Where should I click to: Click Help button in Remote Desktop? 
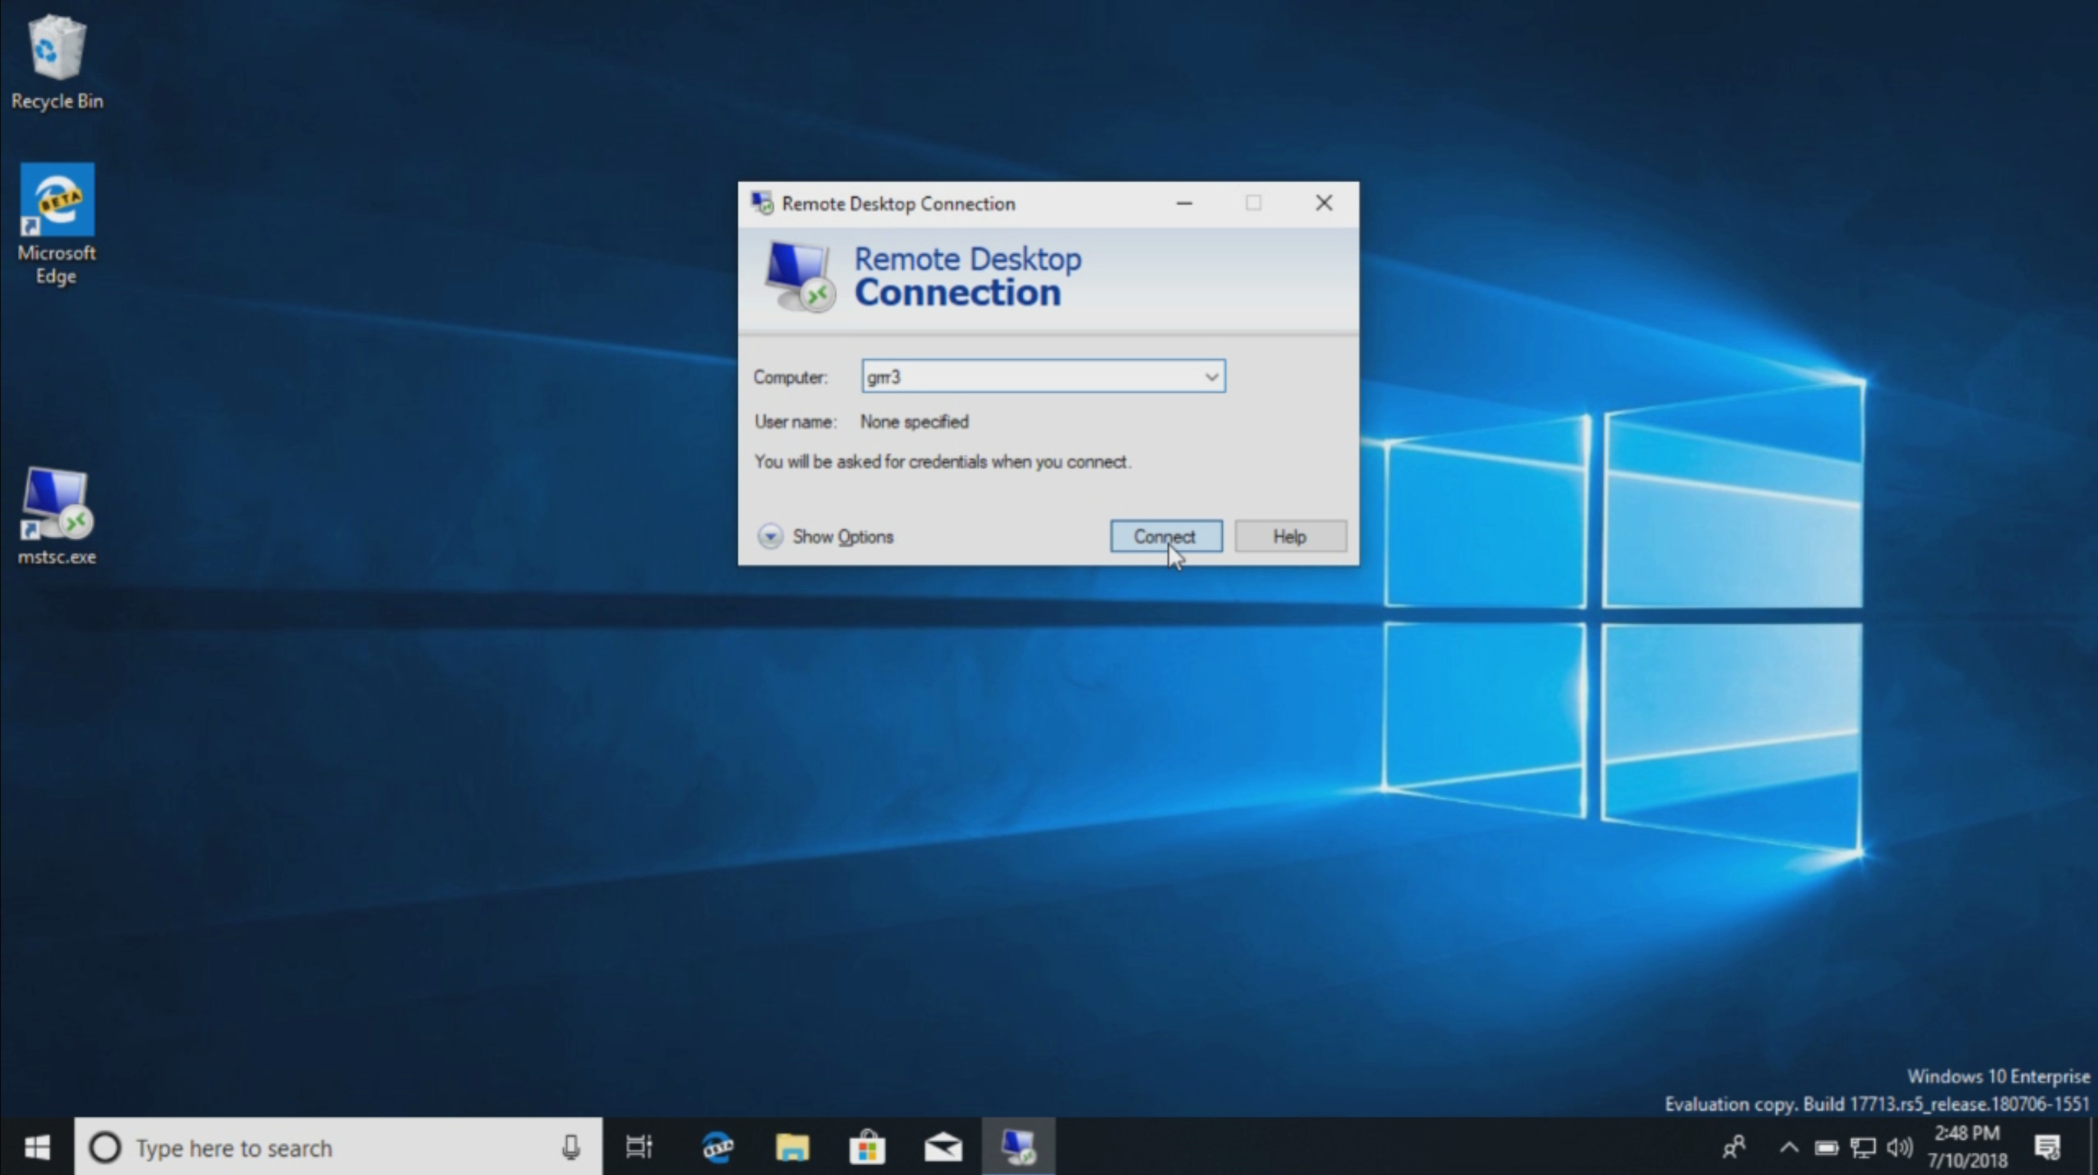[1288, 535]
